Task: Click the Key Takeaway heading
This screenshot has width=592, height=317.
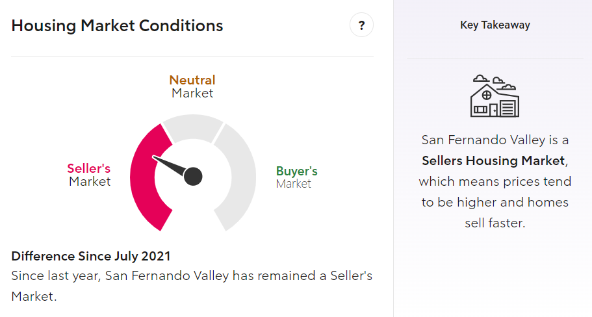Action: click(x=495, y=25)
